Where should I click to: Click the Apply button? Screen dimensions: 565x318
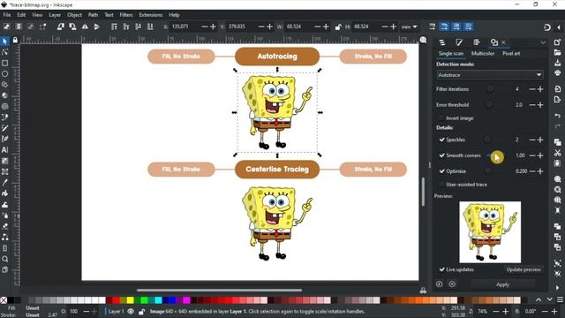pos(502,284)
